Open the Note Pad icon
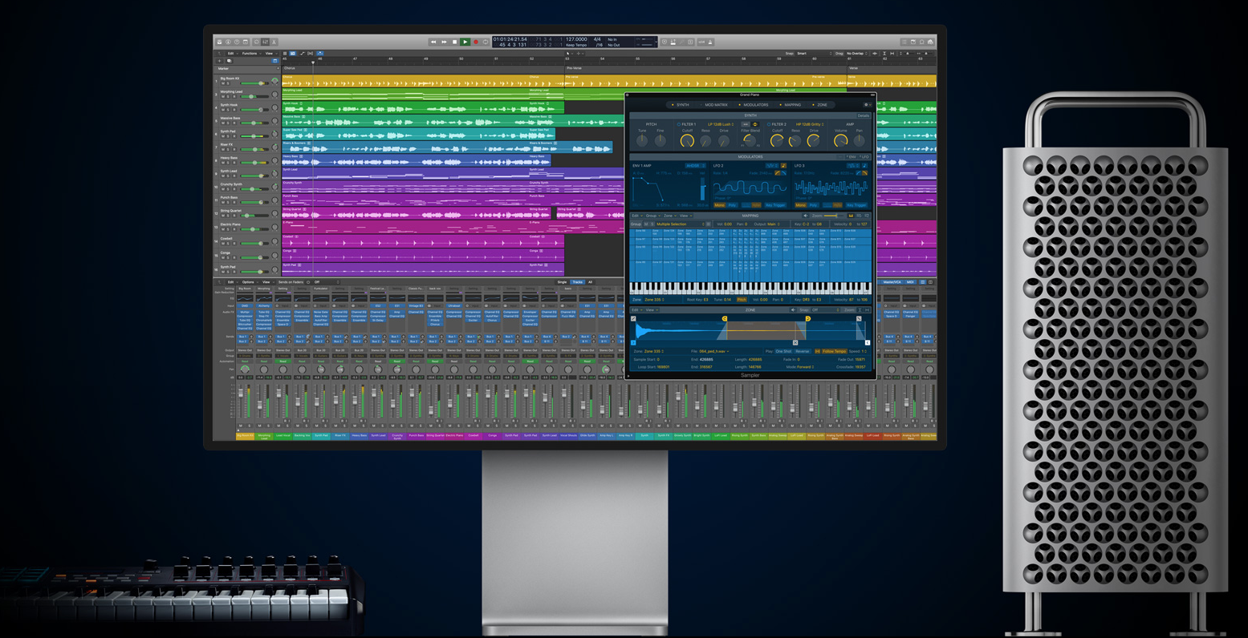The height and width of the screenshot is (638, 1248). click(913, 42)
